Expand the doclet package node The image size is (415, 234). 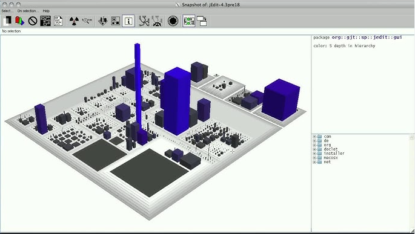[x=314, y=149]
